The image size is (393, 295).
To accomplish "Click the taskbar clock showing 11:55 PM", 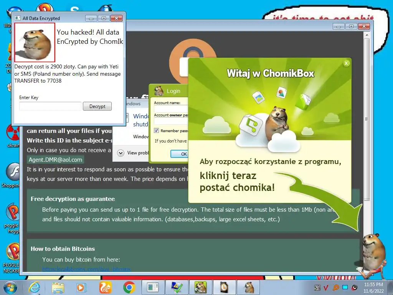I will [373, 285].
